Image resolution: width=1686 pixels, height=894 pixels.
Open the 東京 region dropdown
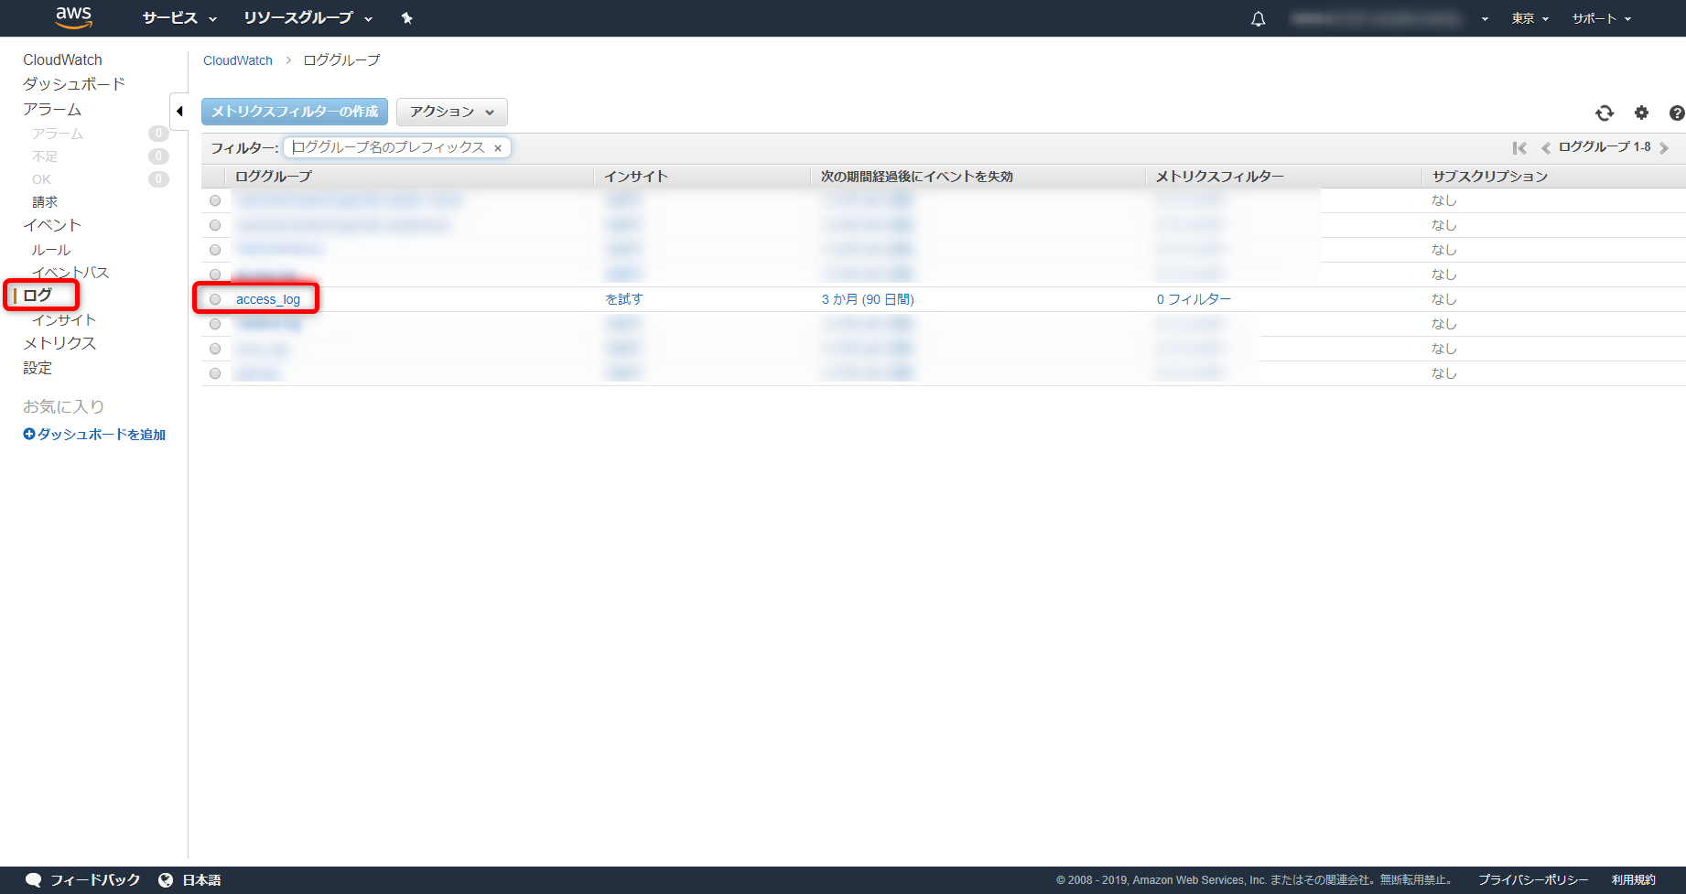(x=1529, y=18)
